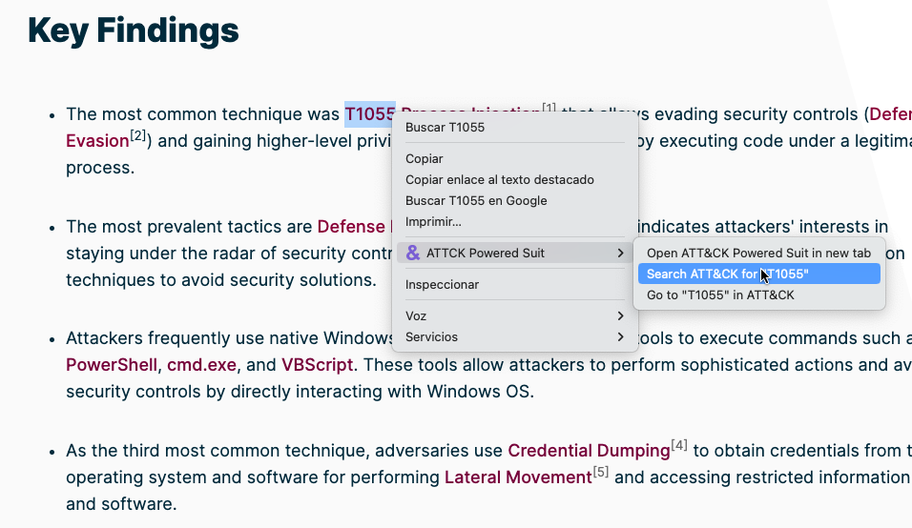The width and height of the screenshot is (912, 528).
Task: Choose Go to "T1055" in ATT&CK
Action: pyautogui.click(x=720, y=295)
